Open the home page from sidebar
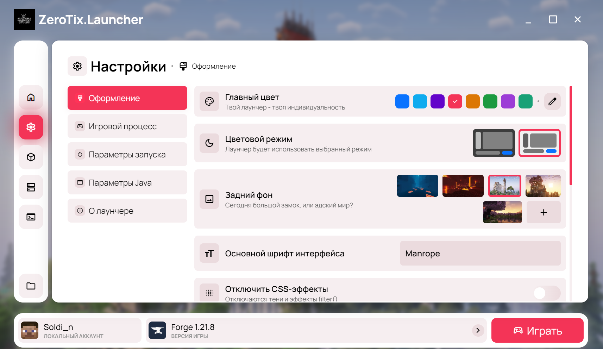The image size is (603, 349). click(31, 97)
